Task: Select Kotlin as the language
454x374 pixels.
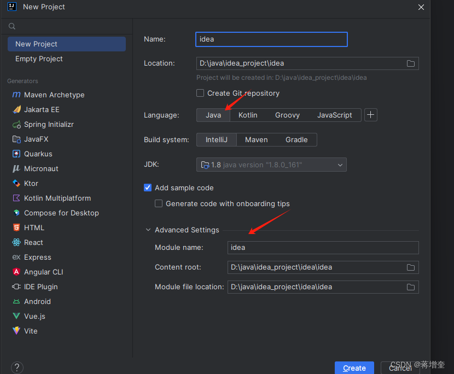Action: [x=248, y=115]
